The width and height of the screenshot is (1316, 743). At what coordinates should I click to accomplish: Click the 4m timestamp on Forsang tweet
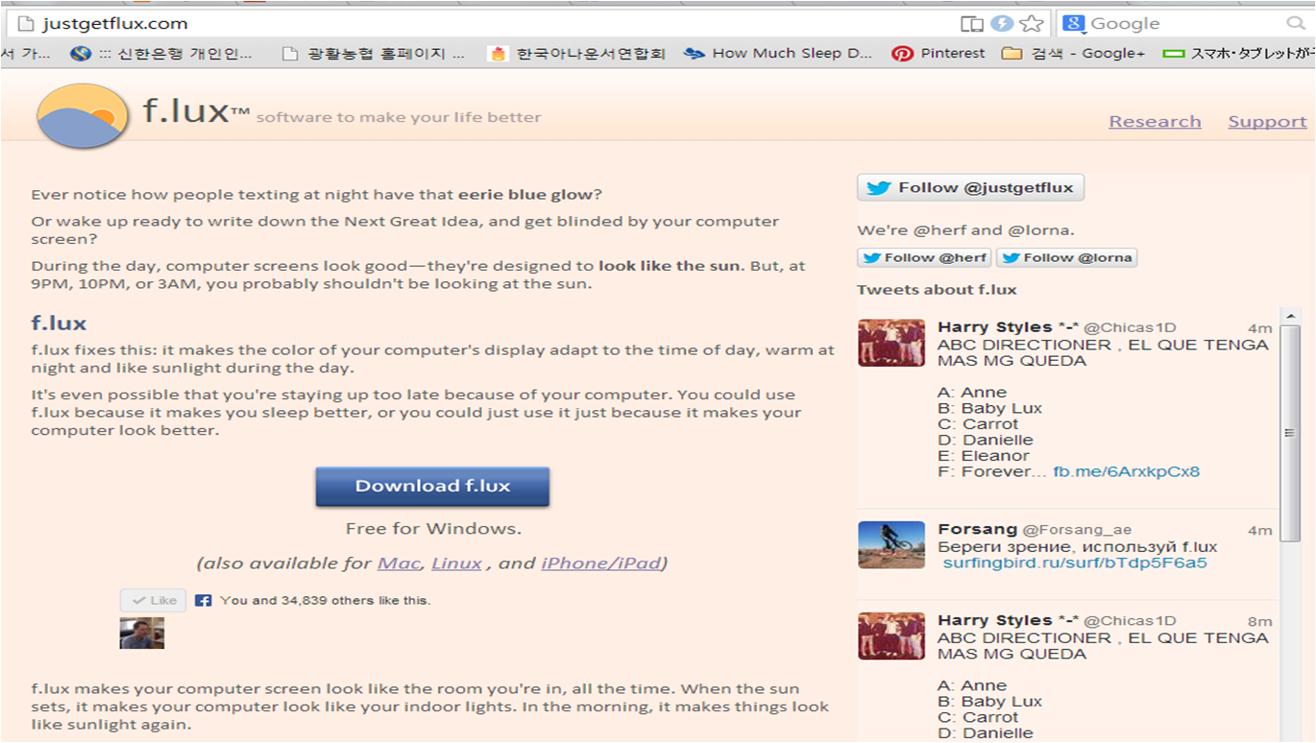tap(1259, 530)
